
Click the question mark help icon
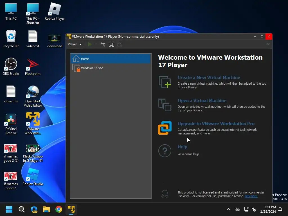[165, 151]
